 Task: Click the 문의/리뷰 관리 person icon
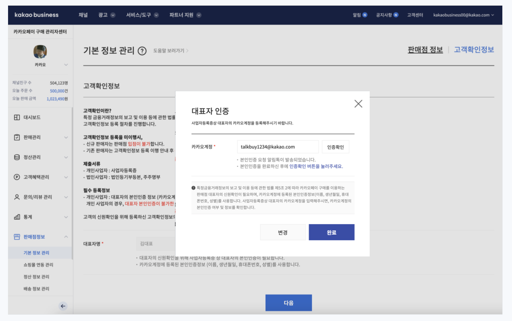click(x=17, y=197)
